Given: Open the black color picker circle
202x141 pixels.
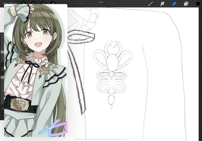Looking at the screenshot, I should coord(198,4).
